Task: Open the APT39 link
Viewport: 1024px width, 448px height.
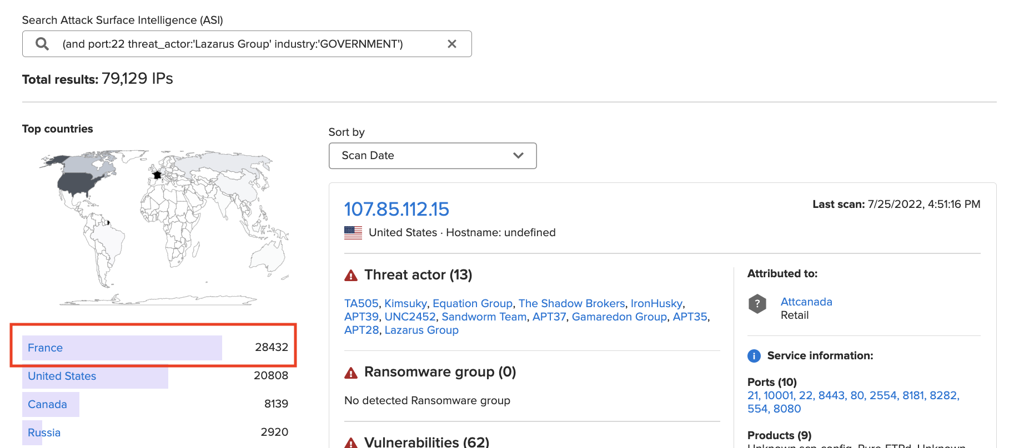Action: (362, 317)
